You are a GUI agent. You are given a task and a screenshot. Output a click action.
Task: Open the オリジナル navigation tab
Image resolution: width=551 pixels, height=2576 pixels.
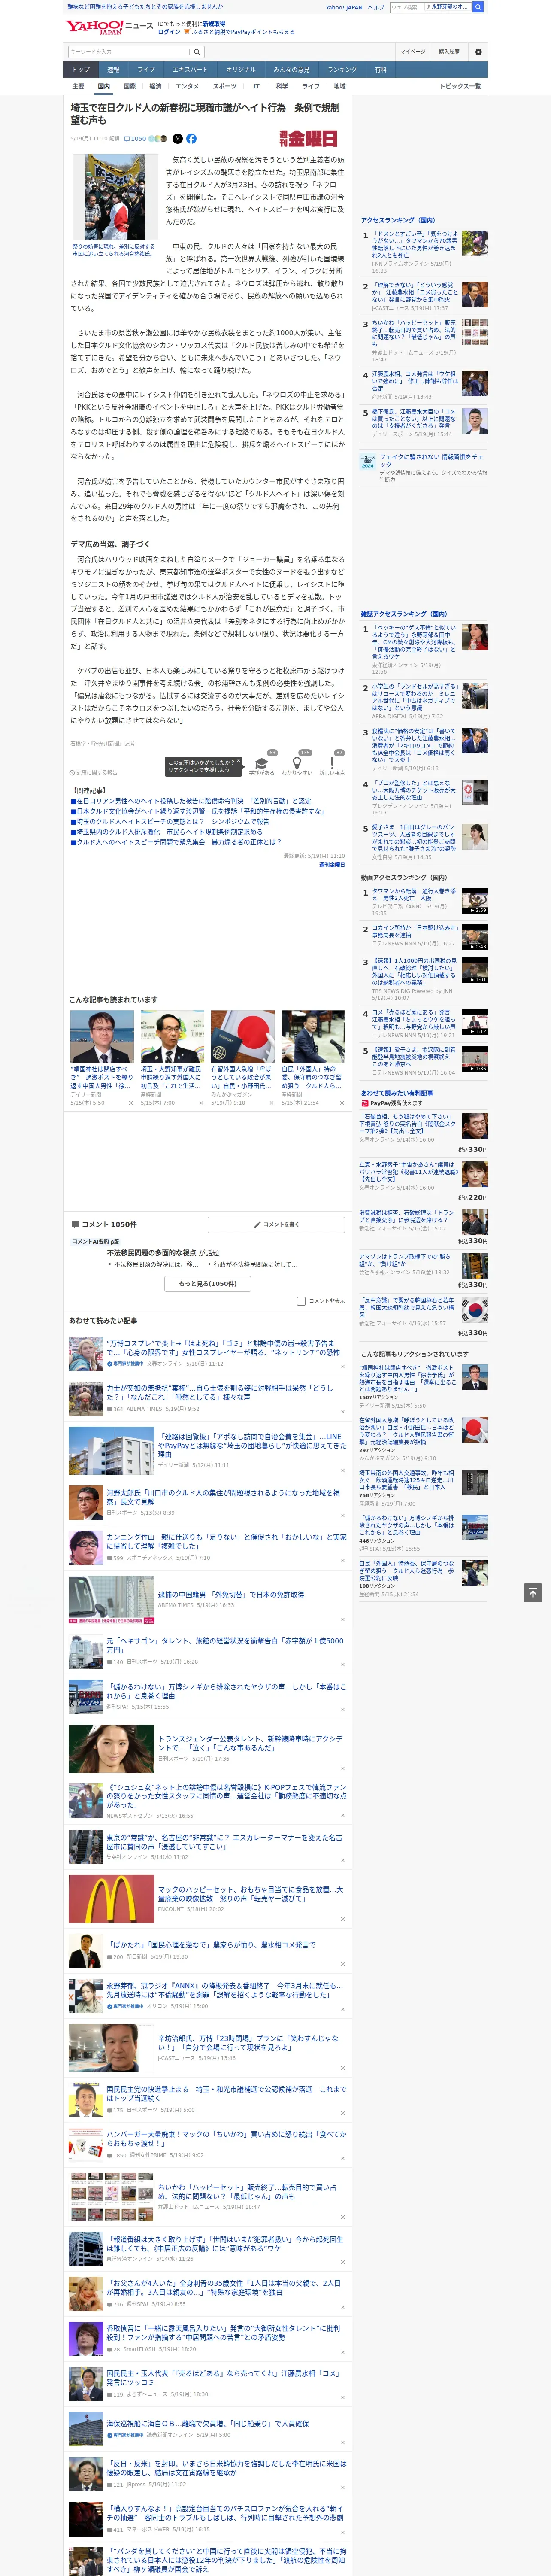[241, 70]
